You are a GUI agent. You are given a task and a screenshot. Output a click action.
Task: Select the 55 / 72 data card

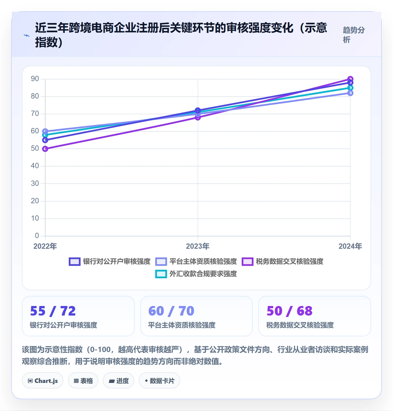78,316
